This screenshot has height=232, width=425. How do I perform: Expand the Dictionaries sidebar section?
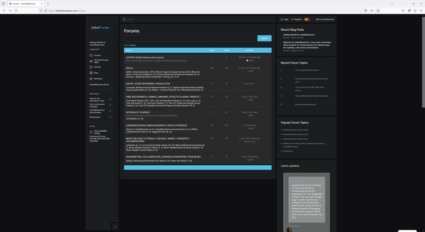click(110, 117)
